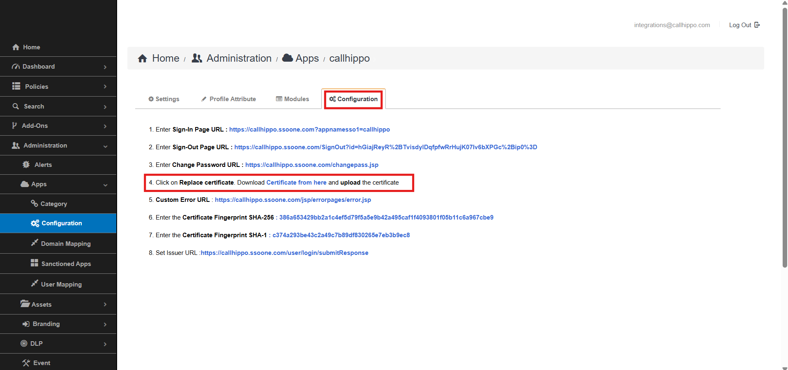Image resolution: width=788 pixels, height=370 pixels.
Task: Open Category in sidebar
Action: pyautogui.click(x=58, y=203)
